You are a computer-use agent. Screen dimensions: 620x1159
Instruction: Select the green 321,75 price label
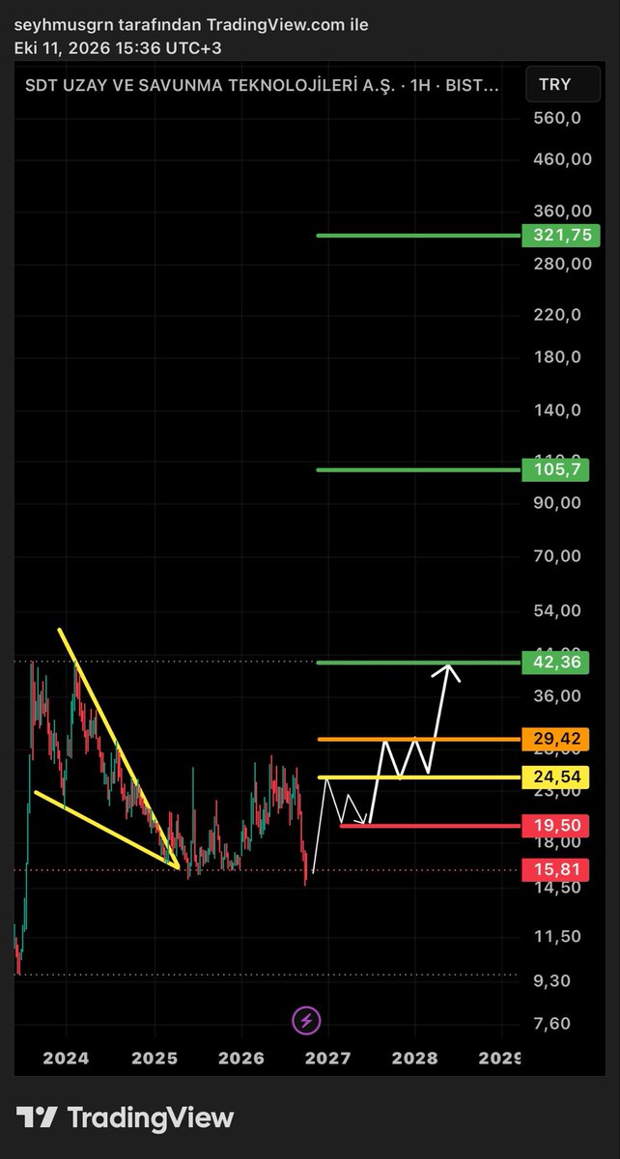pyautogui.click(x=561, y=235)
